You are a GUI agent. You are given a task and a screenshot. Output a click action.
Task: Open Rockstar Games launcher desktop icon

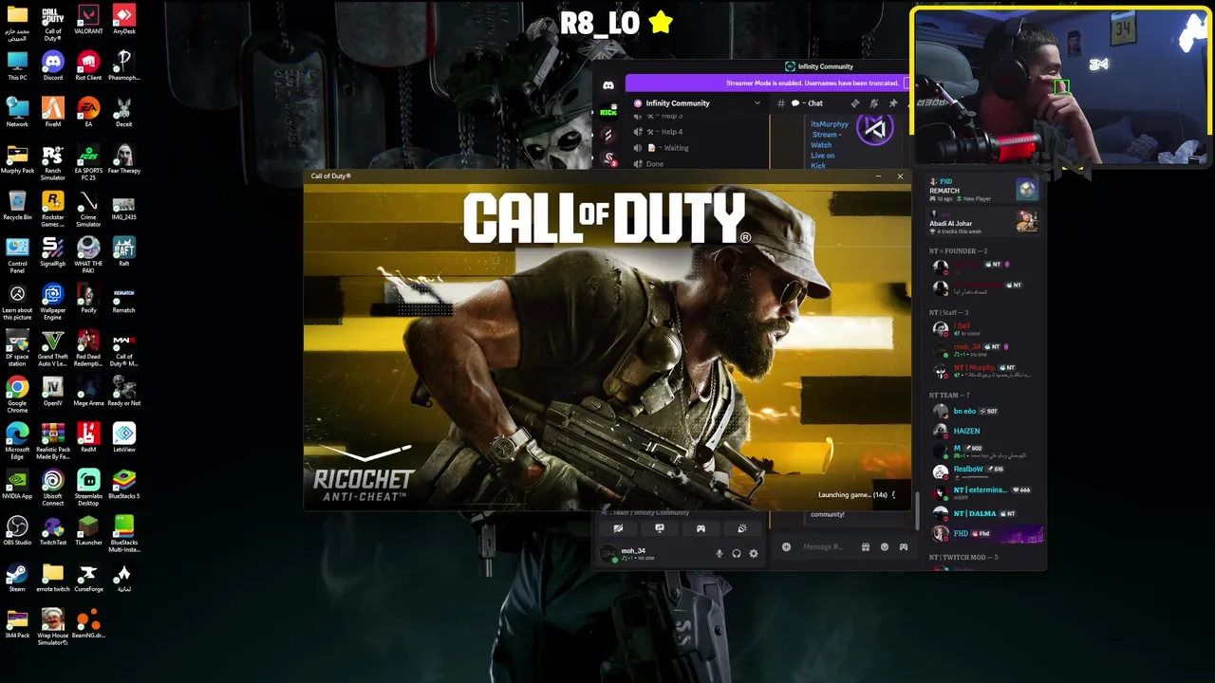click(52, 210)
